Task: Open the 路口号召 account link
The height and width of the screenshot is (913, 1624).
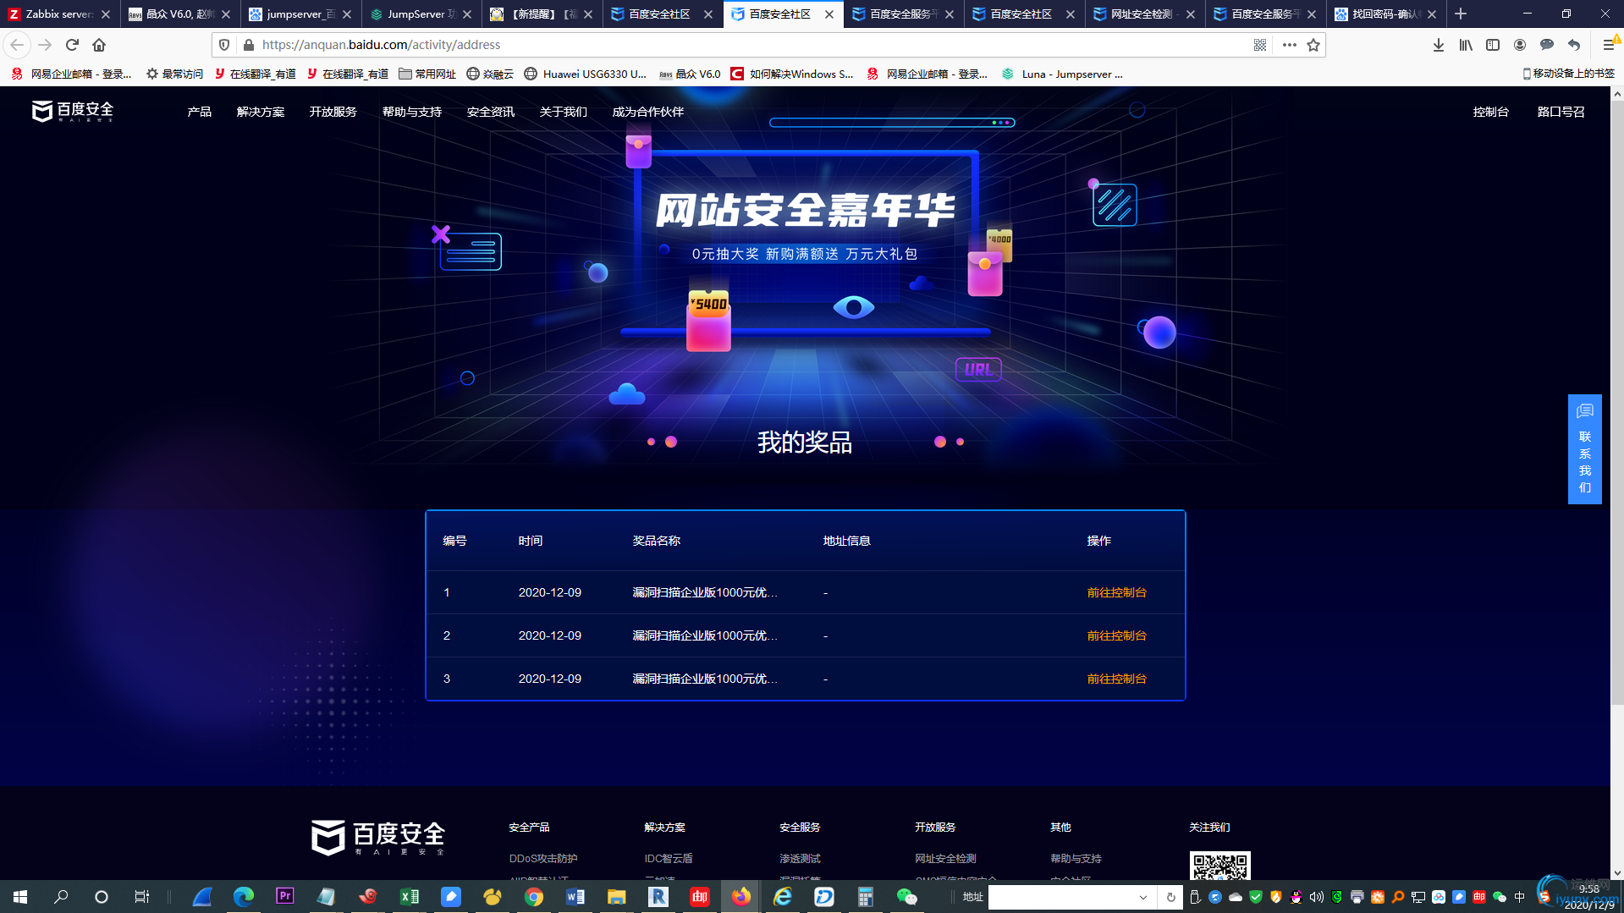Action: click(1561, 112)
